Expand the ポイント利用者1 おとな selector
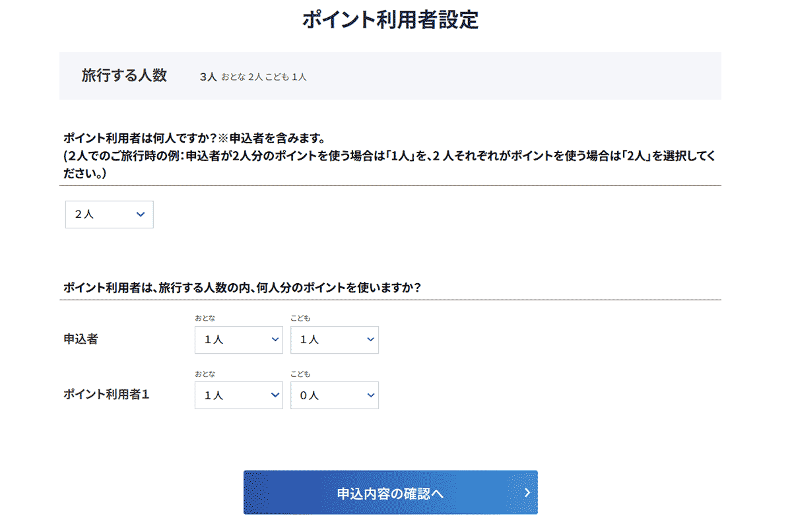Image resolution: width=792 pixels, height=528 pixels. point(231,395)
